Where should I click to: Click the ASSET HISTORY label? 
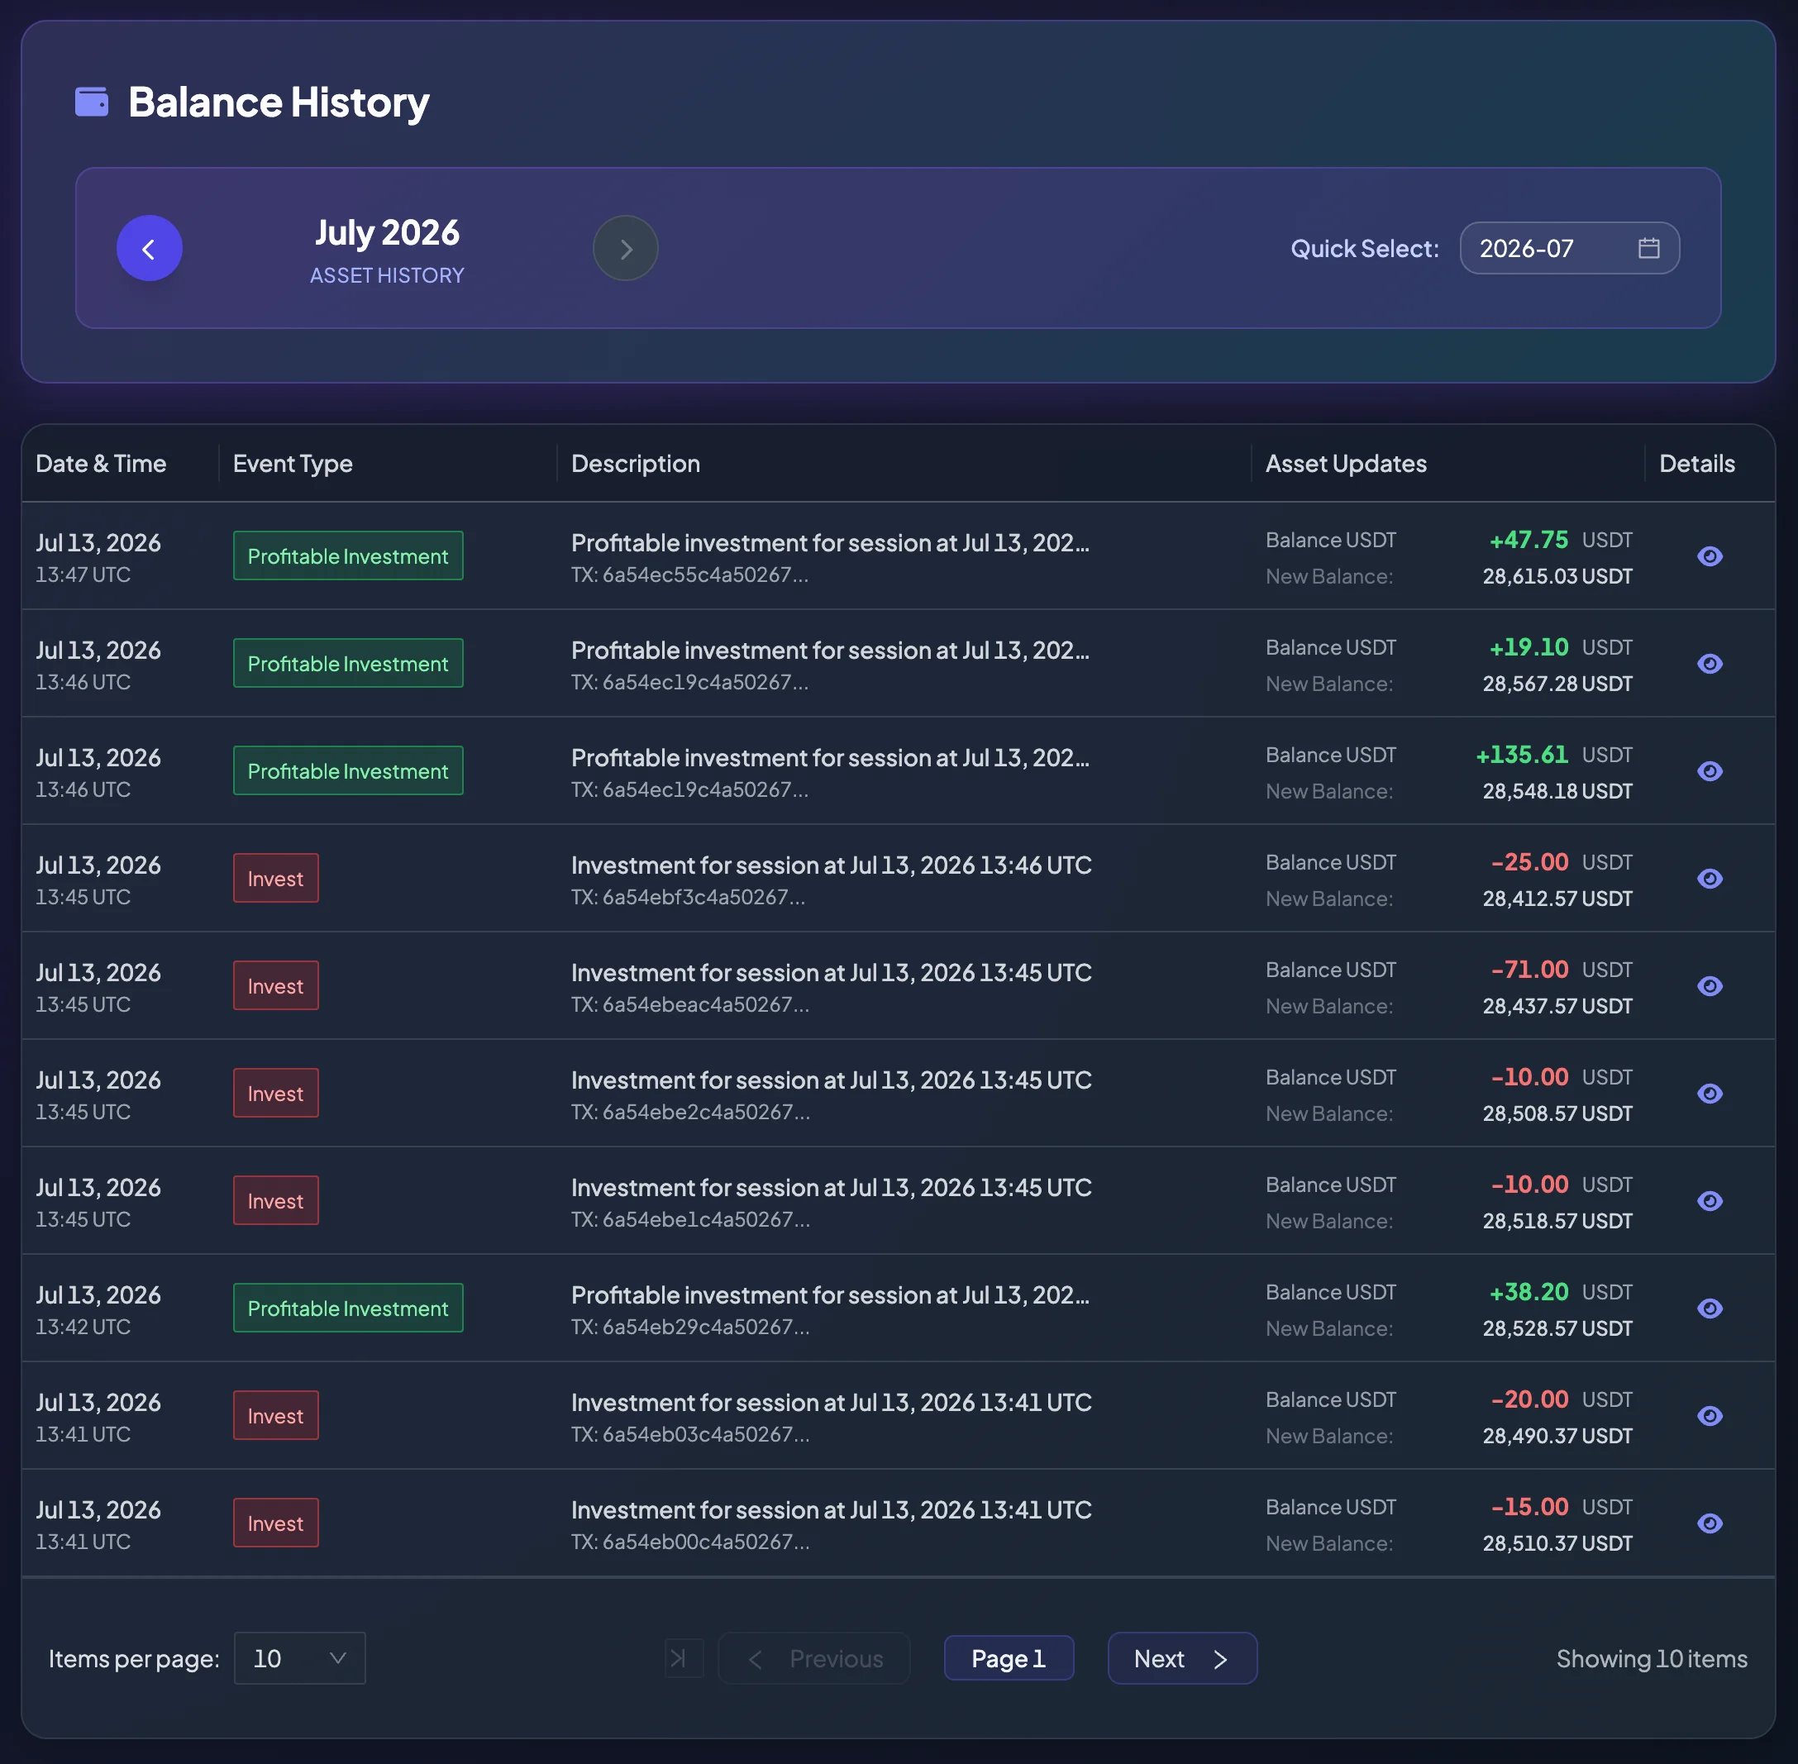pyautogui.click(x=387, y=275)
